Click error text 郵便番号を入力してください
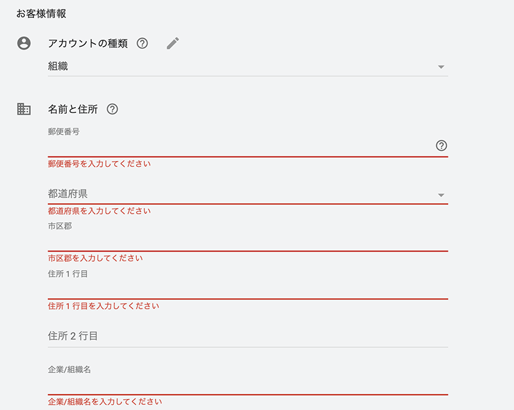The image size is (514, 410). click(100, 164)
